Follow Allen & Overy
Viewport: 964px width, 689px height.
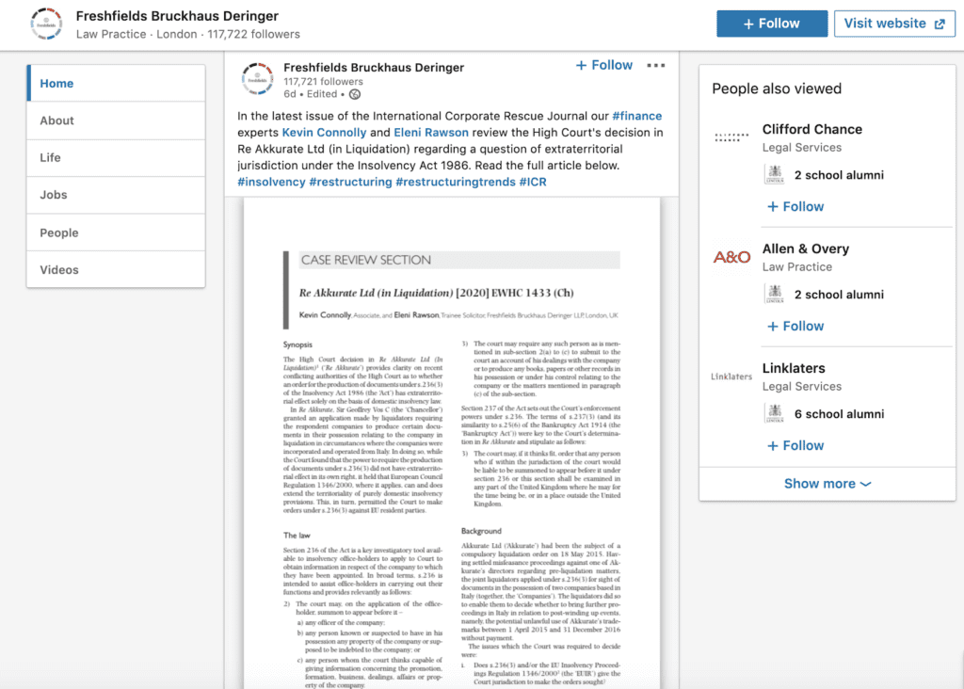[795, 326]
